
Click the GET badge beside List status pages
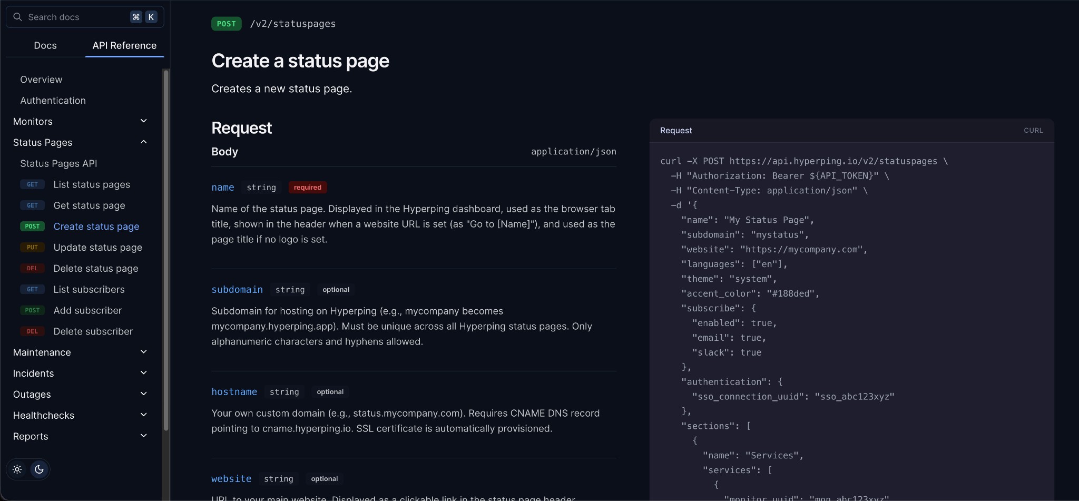click(x=32, y=184)
